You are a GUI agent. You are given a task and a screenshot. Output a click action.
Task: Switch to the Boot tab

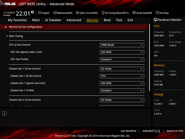[x=107, y=20]
